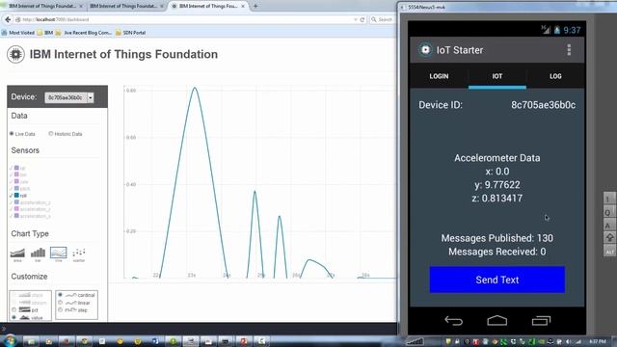Switch to the IOT tab in IoT Starter

497,76
